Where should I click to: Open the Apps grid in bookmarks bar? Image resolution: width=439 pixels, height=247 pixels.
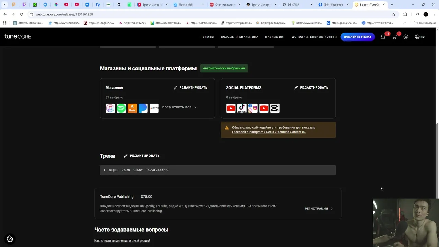(x=4, y=23)
